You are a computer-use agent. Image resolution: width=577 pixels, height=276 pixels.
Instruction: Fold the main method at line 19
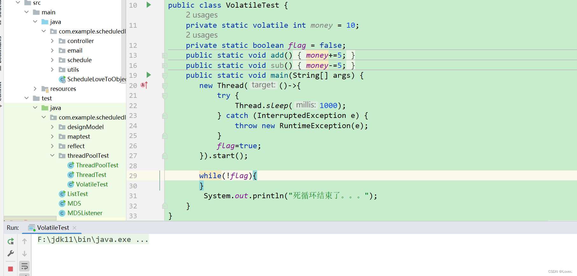click(x=165, y=76)
